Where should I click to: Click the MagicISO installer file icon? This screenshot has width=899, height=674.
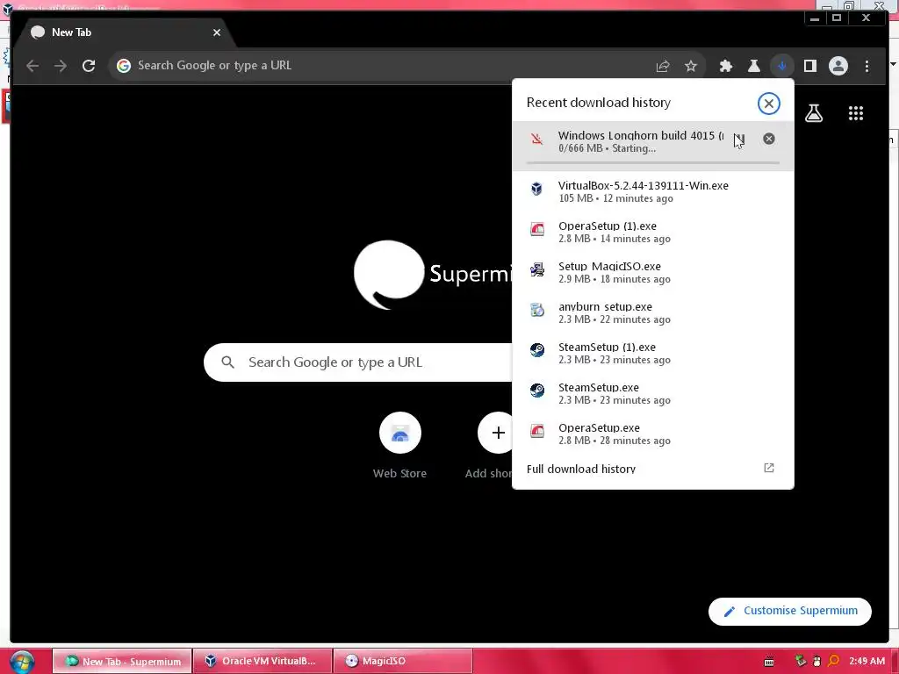[x=536, y=269]
